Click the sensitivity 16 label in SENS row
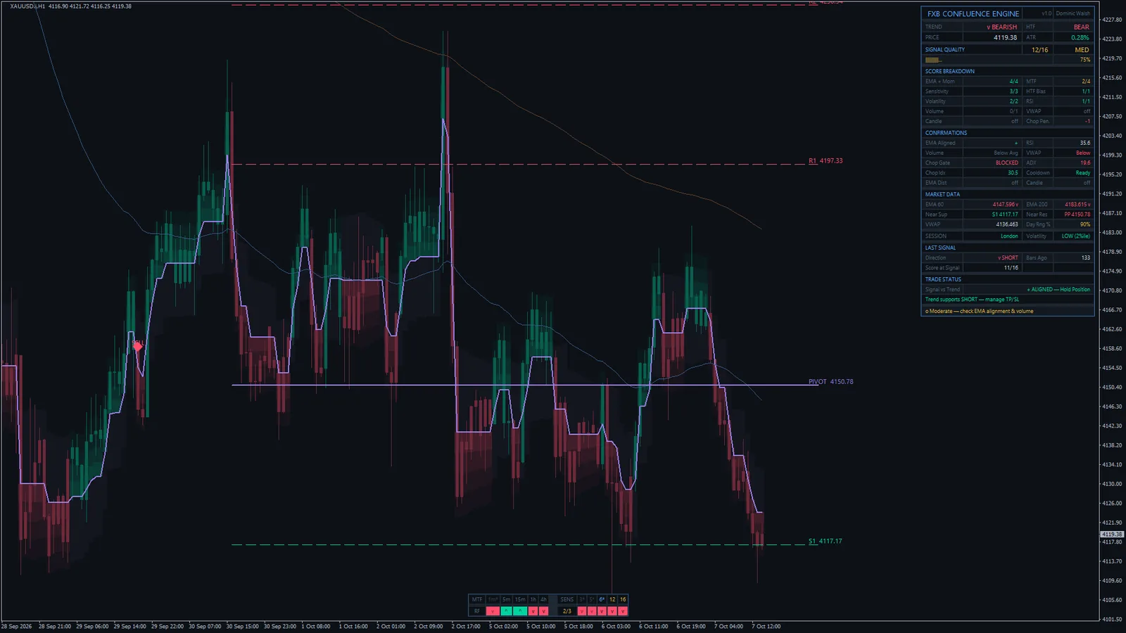The width and height of the screenshot is (1126, 633). 623,599
